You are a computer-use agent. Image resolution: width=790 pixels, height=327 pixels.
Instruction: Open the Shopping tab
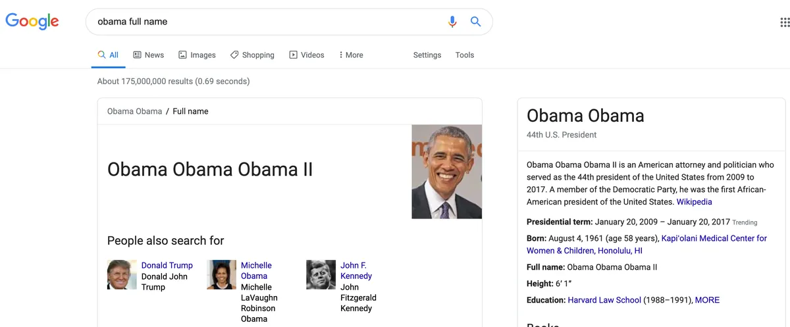tap(252, 55)
